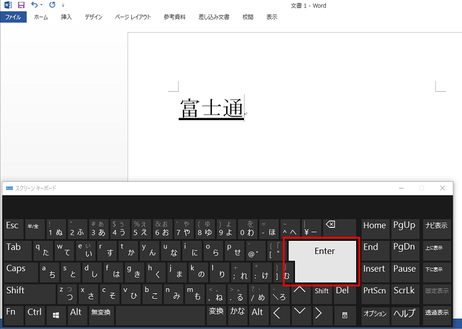This screenshot has height=329, width=462.
Task: Open the 表示 ribbon tab
Action: coord(272,17)
